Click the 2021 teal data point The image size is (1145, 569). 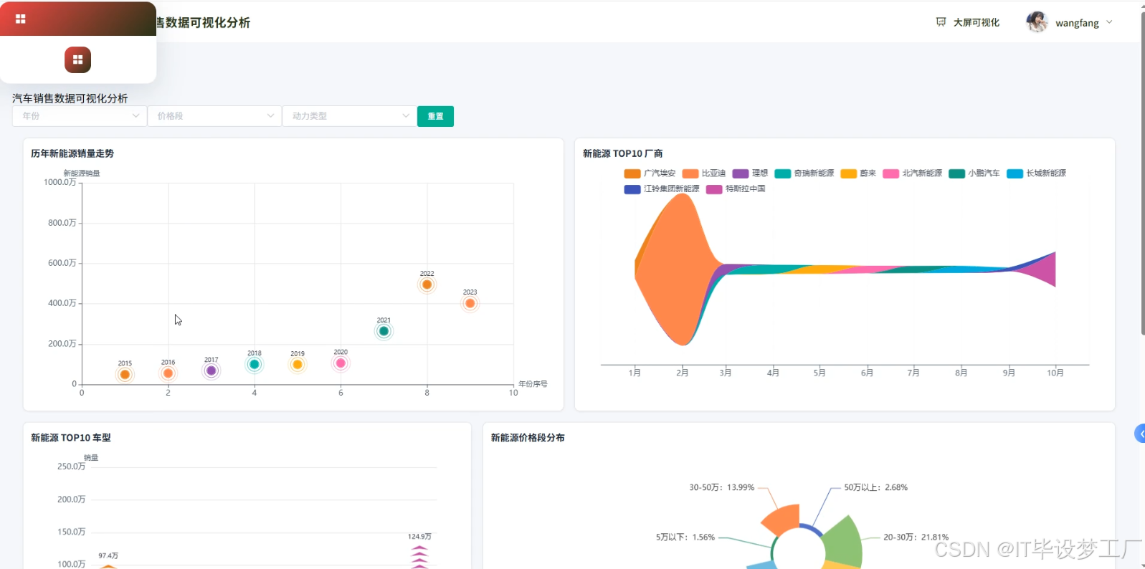coord(384,331)
